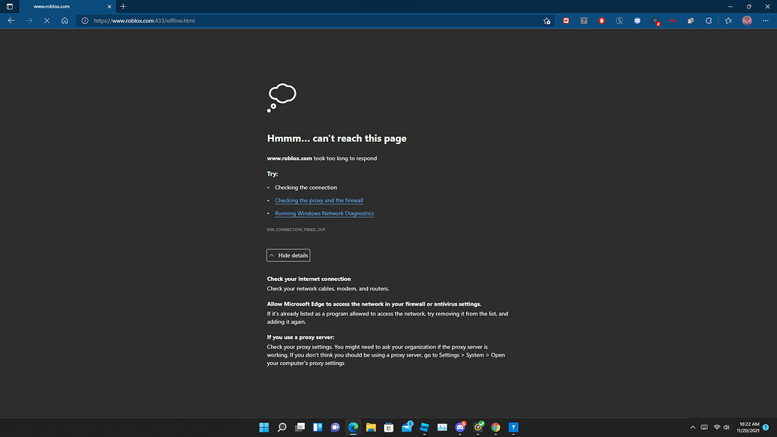Screen dimensions: 777x437
Task: Open Settings and more menu
Action: (765, 21)
